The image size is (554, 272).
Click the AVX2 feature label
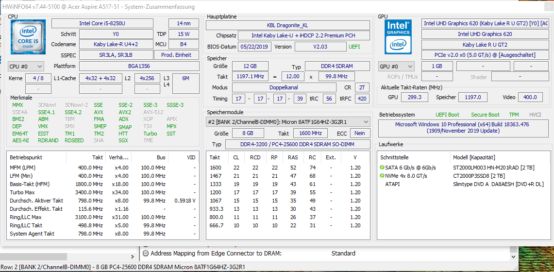click(x=125, y=112)
